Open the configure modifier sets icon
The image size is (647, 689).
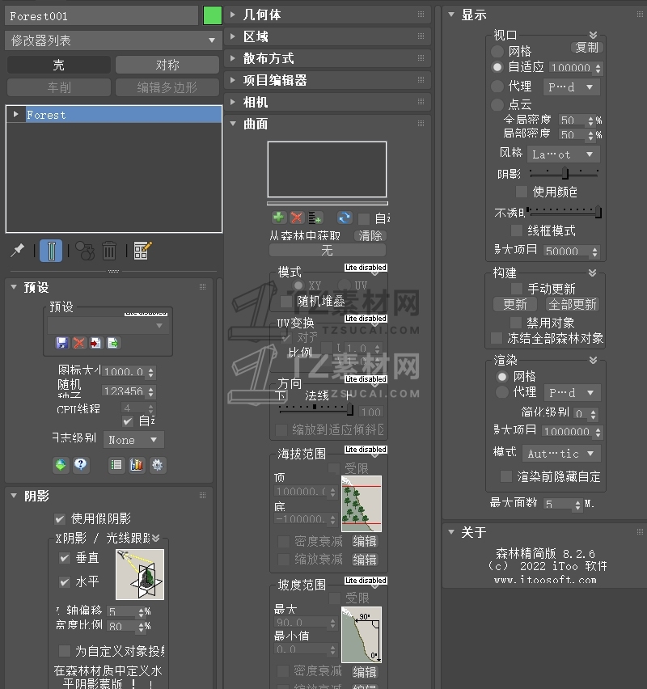[142, 251]
